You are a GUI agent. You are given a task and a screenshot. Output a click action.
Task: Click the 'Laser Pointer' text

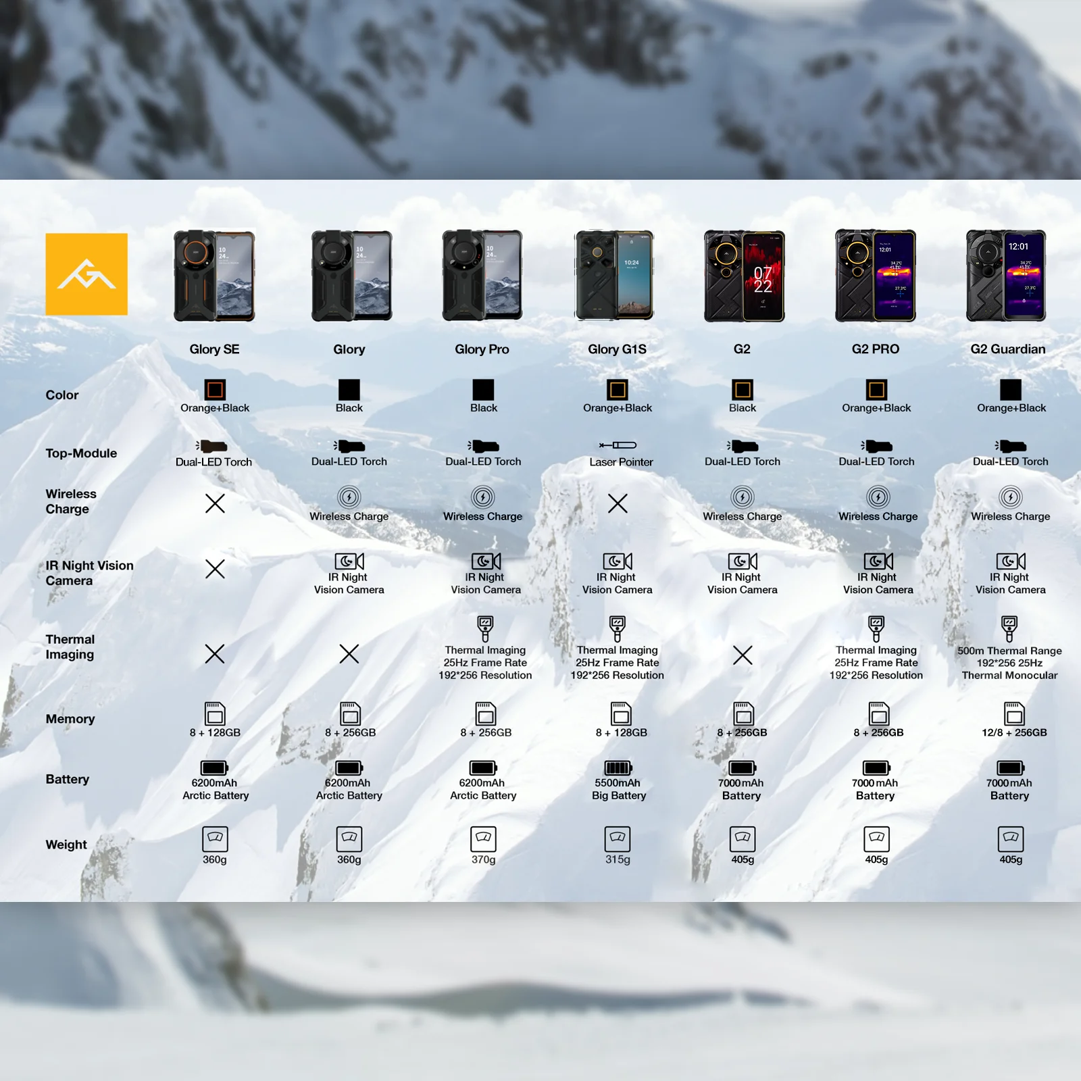[621, 462]
